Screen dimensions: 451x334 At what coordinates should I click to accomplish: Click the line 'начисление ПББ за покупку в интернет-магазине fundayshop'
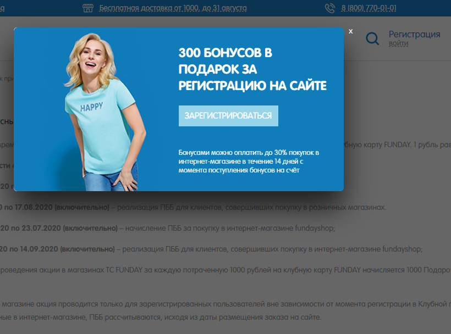pyautogui.click(x=230, y=228)
